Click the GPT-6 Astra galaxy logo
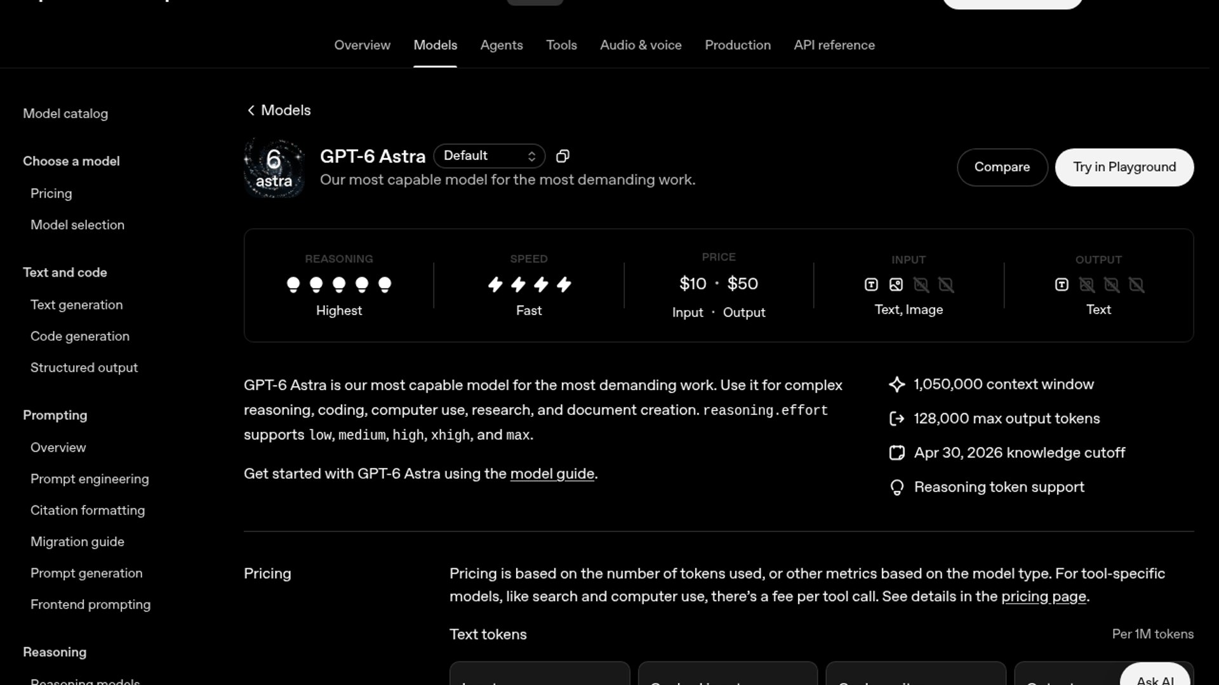 (274, 168)
